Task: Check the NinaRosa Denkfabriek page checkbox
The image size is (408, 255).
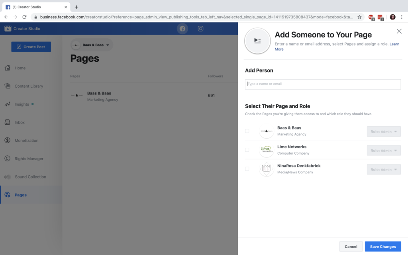Action: pos(247,169)
